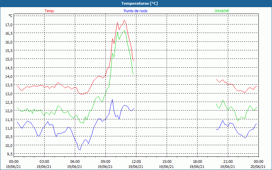Click the 17,0 y-axis value
Viewport: 272px width, 170px height.
coord(9,25)
